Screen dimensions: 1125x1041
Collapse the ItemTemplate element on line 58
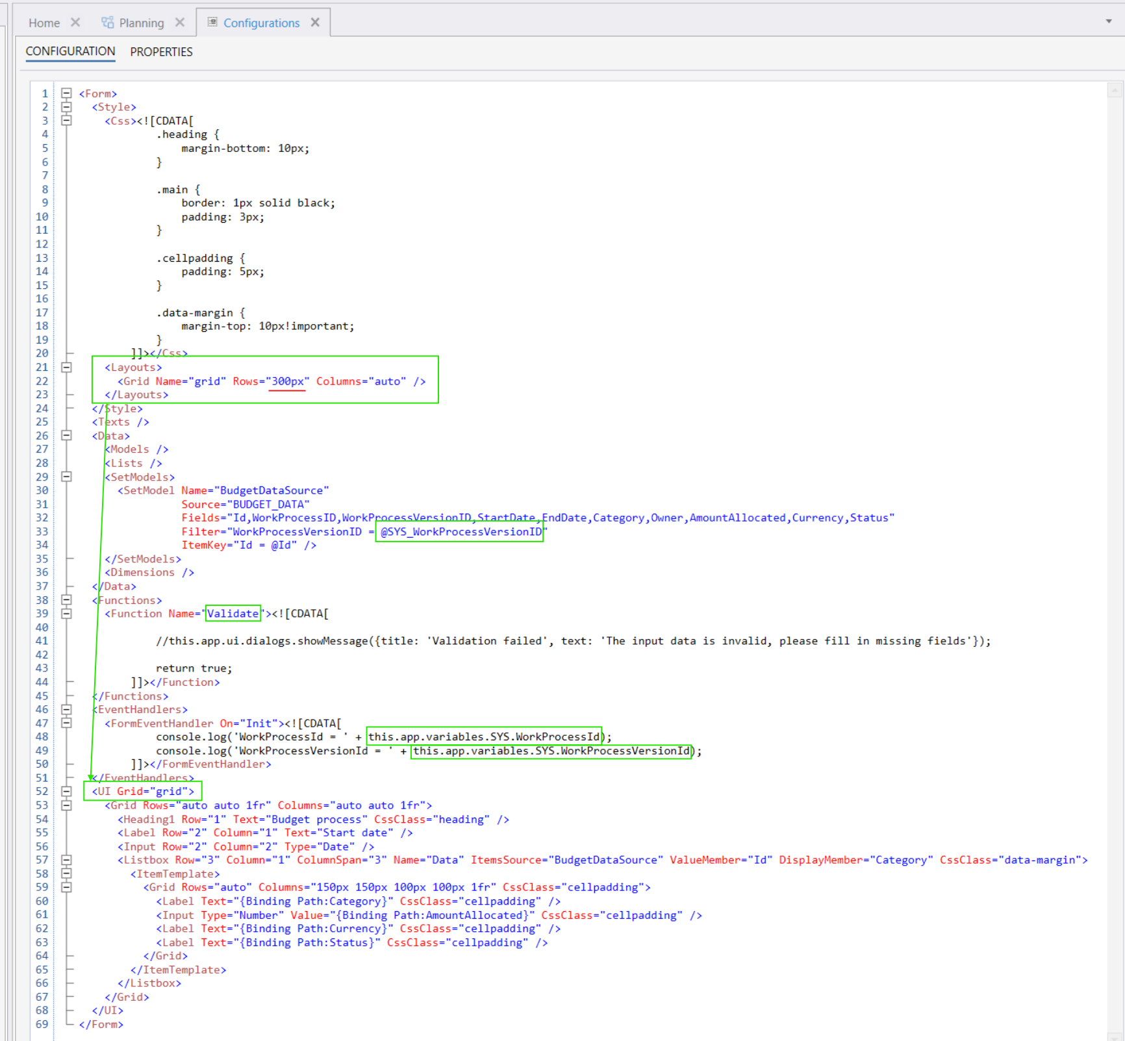(66, 874)
